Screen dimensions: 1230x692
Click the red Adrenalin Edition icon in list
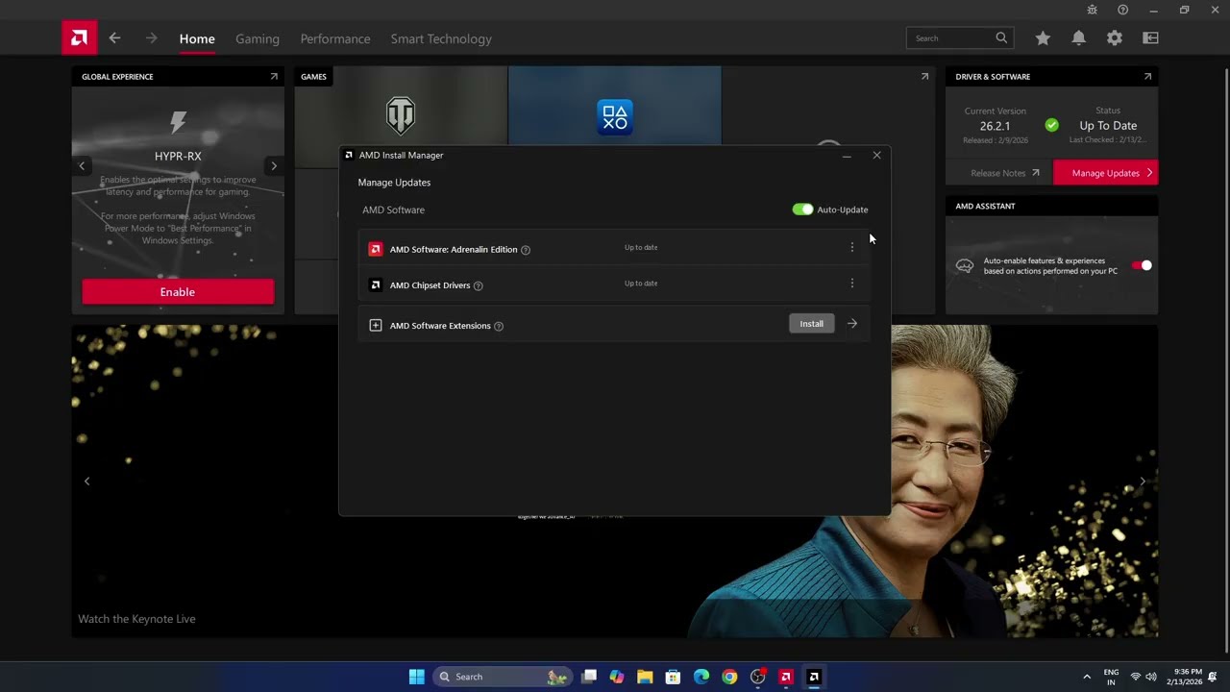[x=376, y=249]
